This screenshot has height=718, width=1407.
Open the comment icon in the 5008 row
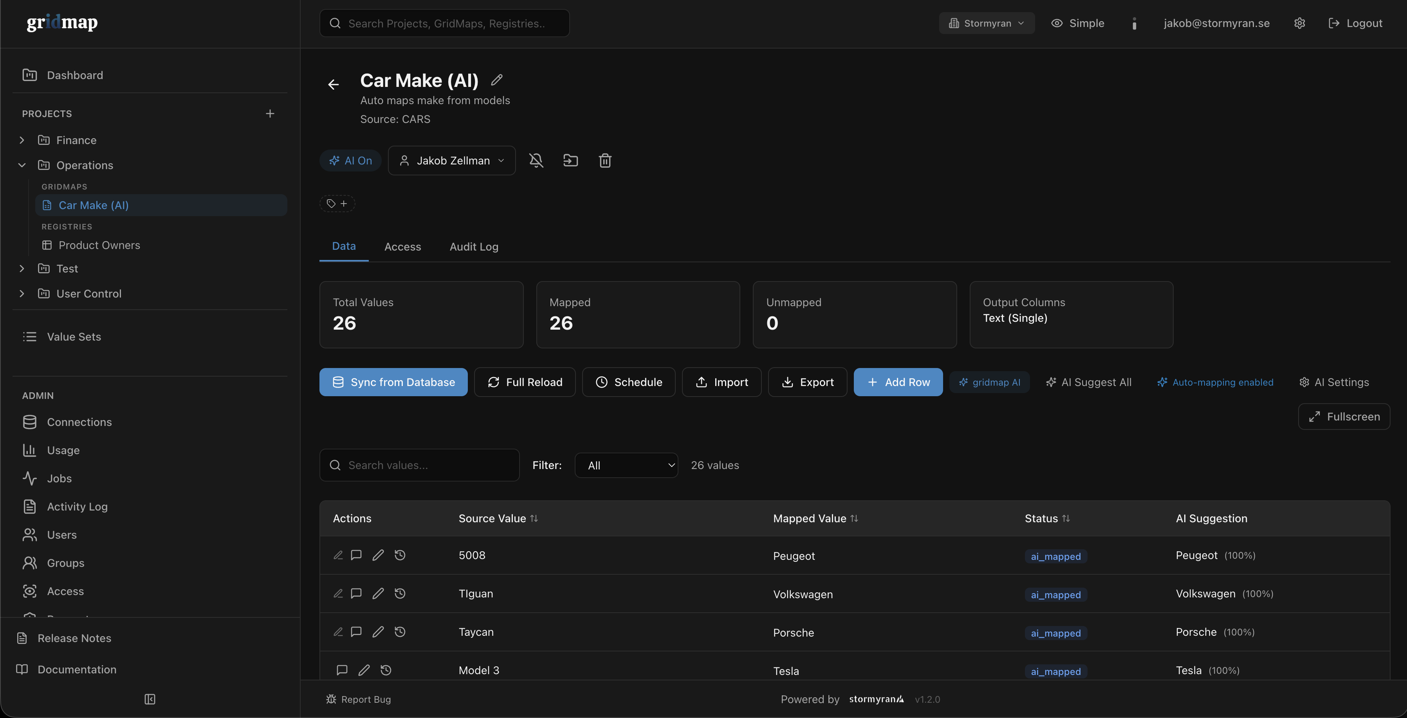pyautogui.click(x=356, y=555)
